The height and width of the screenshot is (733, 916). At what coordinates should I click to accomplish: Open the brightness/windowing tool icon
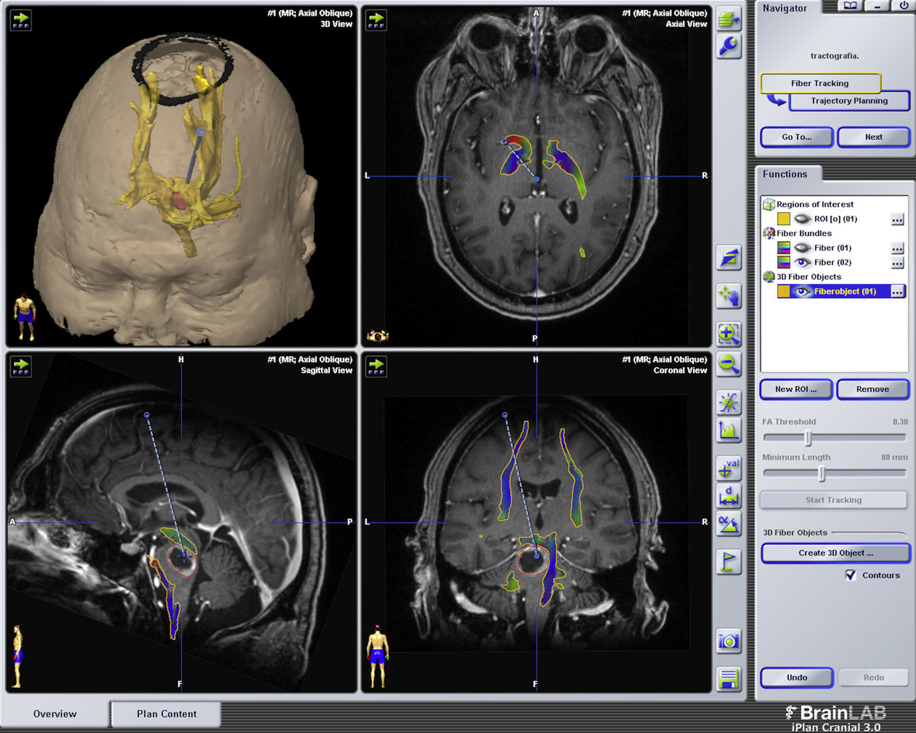(728, 403)
